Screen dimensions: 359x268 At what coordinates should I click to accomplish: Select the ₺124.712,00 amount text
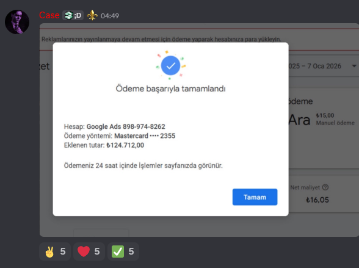(x=125, y=145)
